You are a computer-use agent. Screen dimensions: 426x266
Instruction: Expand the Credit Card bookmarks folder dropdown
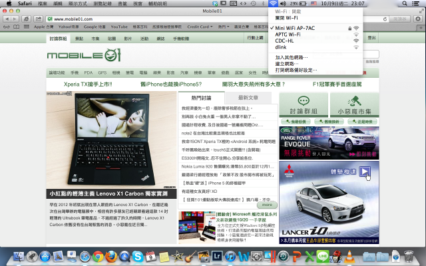click(x=200, y=27)
